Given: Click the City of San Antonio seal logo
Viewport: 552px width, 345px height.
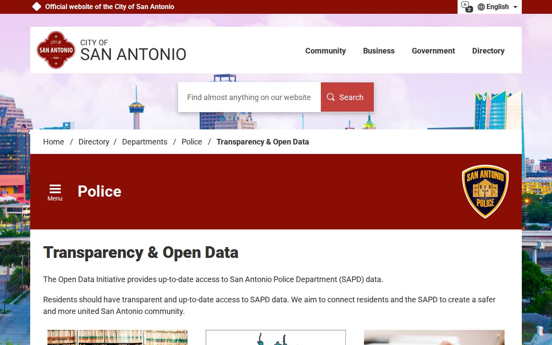Looking at the screenshot, I should pos(56,50).
